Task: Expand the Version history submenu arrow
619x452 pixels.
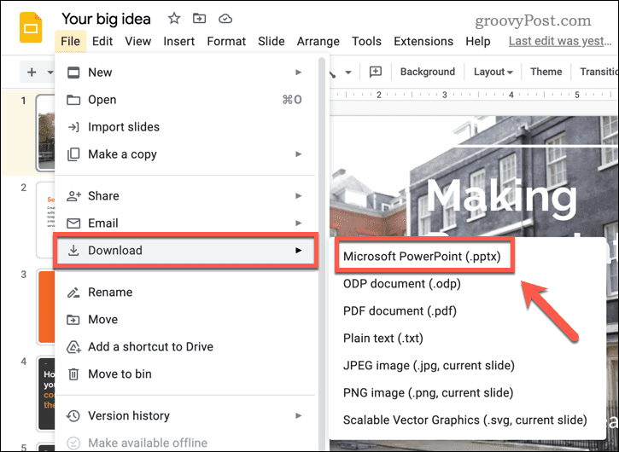Action: [x=299, y=415]
